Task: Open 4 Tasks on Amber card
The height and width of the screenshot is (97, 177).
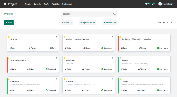Action: pos(12,48)
